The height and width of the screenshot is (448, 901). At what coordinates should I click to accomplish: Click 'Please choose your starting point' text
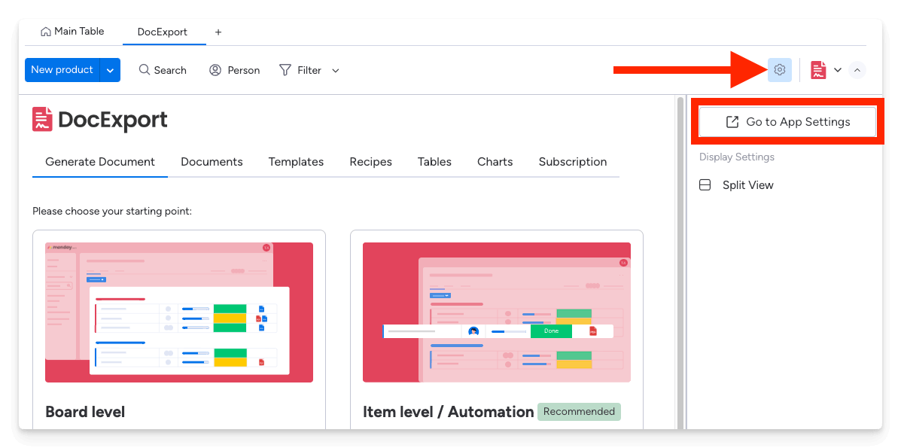point(112,212)
